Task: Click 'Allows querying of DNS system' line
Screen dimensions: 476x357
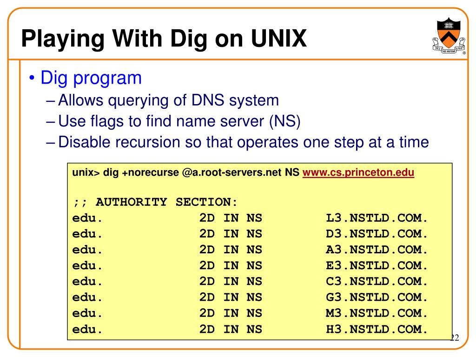Action: point(168,100)
